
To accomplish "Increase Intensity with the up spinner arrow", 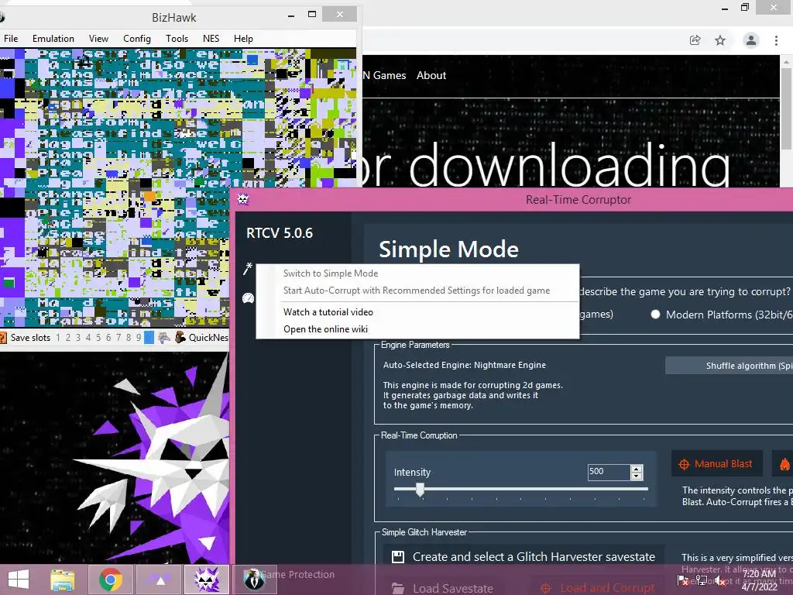I will (x=637, y=469).
